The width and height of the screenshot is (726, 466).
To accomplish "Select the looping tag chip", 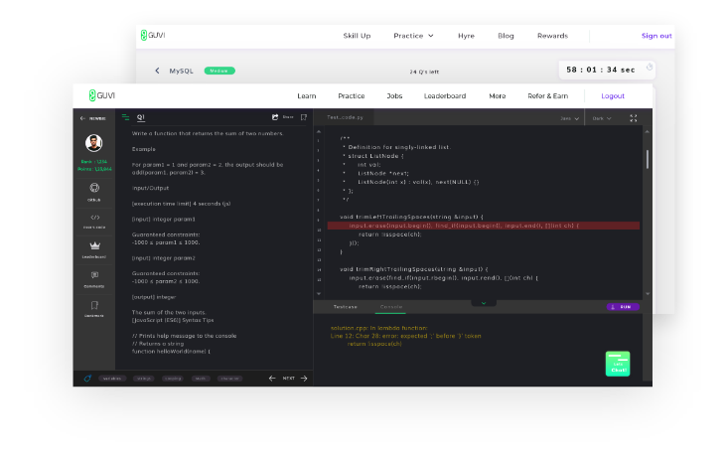I will click(173, 379).
